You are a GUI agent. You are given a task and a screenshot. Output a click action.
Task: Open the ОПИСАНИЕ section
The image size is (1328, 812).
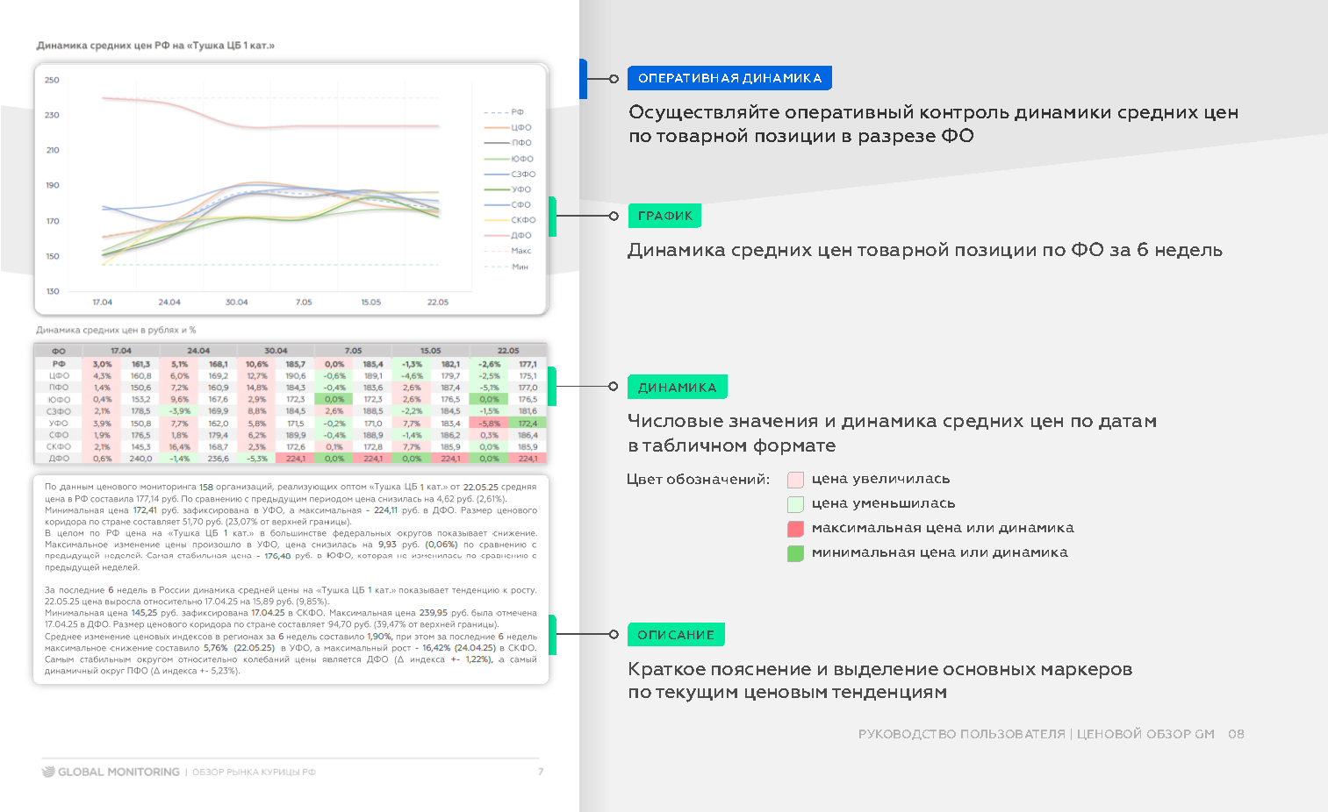point(676,634)
